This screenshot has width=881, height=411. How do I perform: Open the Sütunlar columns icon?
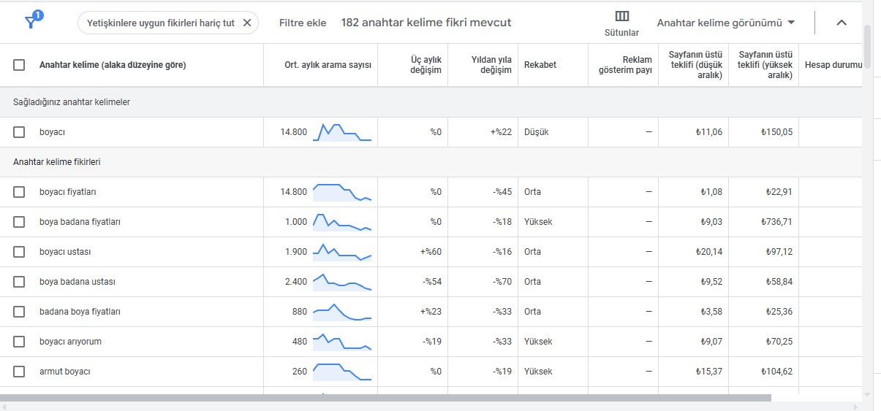(621, 17)
